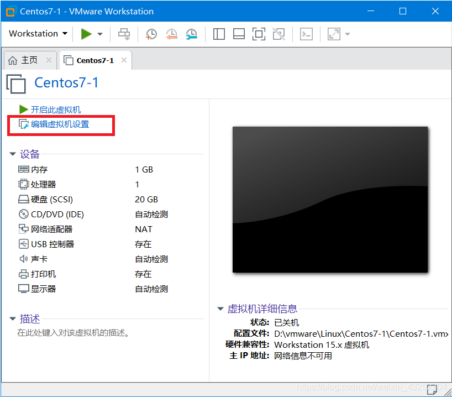Click the VMware app icon in title bar
Screen dimensions: 452x397
10,12
